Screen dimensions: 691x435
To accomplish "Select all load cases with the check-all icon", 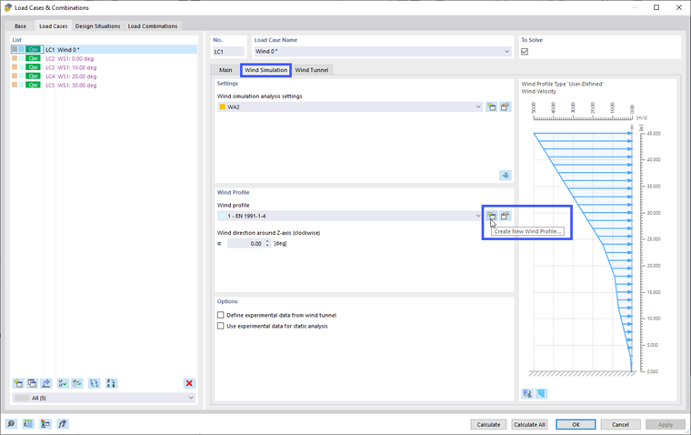I will point(63,383).
